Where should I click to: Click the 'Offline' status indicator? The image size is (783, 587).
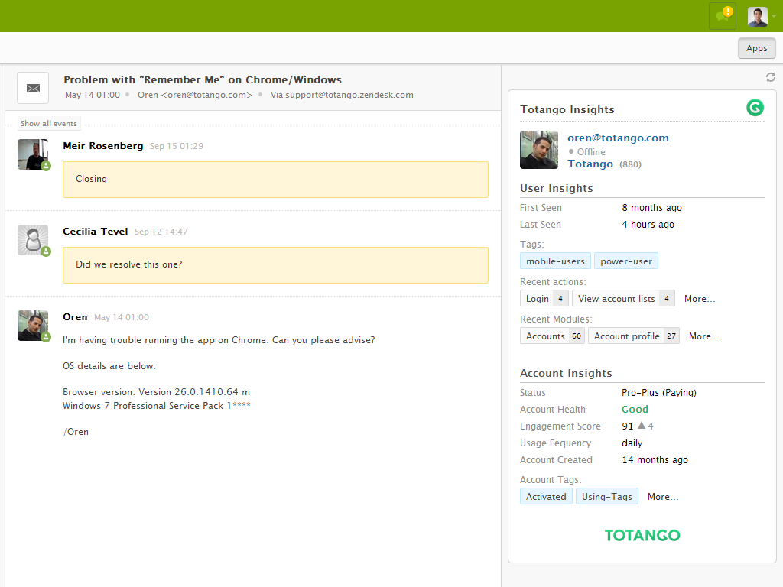click(x=586, y=152)
